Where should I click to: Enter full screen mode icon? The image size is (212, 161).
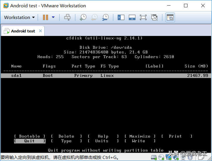click(143, 18)
